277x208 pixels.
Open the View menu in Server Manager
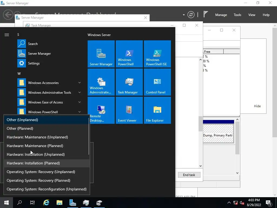(252, 15)
